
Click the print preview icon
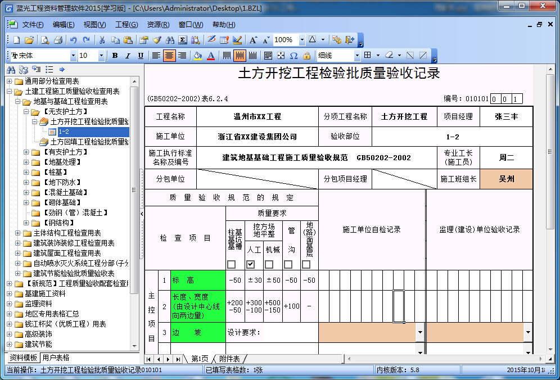(x=43, y=40)
